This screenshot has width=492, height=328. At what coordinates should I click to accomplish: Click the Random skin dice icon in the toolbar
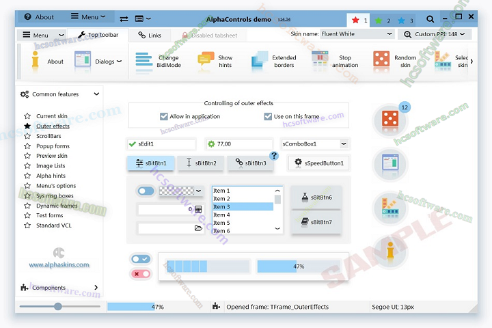381,59
